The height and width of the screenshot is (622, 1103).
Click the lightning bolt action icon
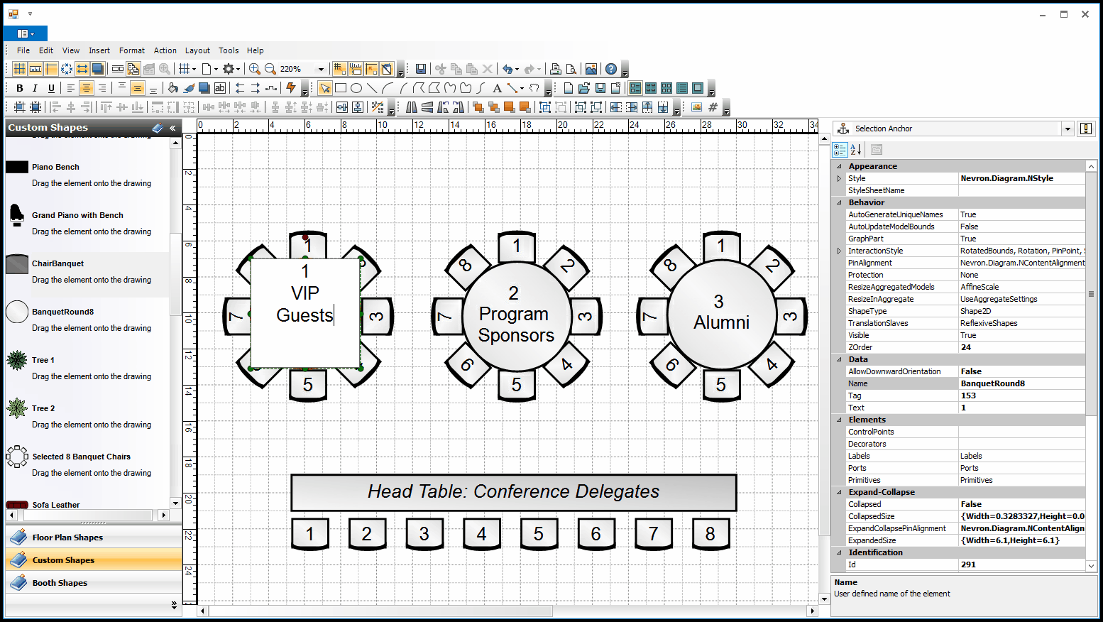coord(290,88)
